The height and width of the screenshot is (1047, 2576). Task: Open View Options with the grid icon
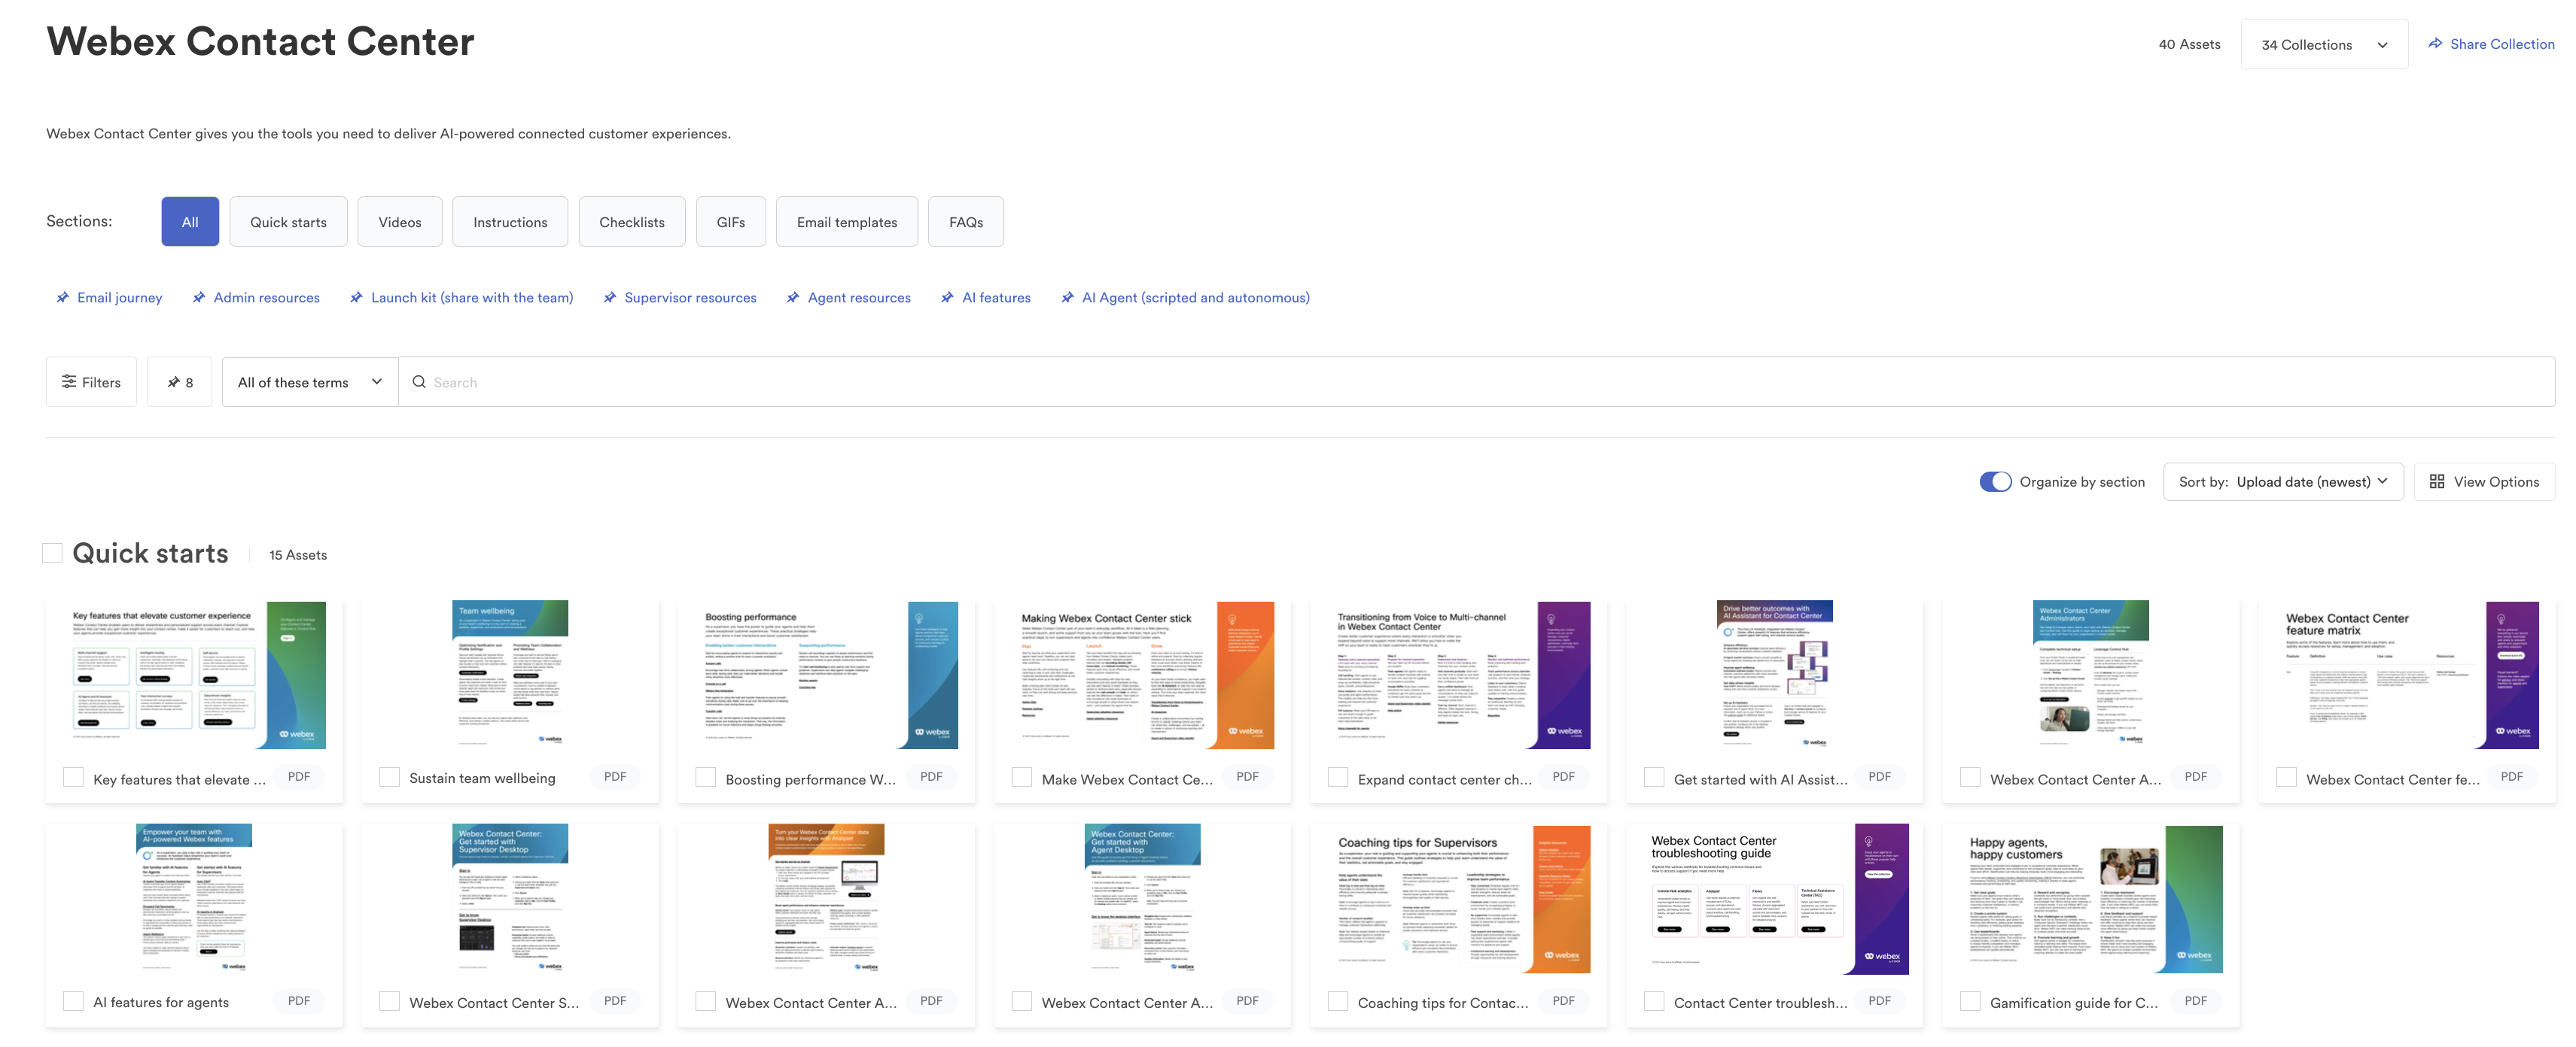click(2437, 481)
